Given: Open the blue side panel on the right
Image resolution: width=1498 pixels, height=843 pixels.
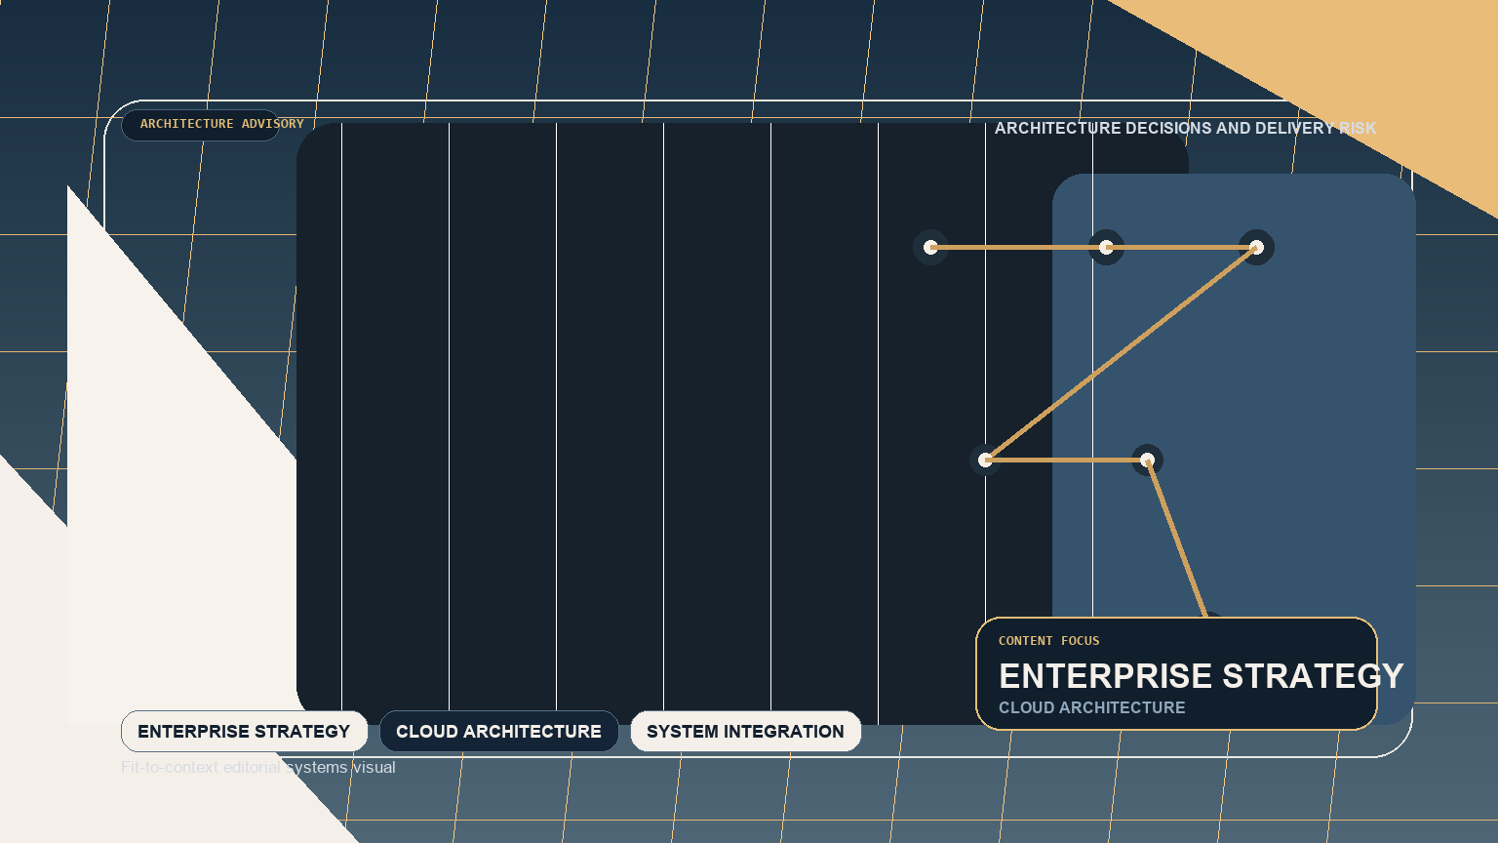Looking at the screenshot, I should coord(1346,390).
